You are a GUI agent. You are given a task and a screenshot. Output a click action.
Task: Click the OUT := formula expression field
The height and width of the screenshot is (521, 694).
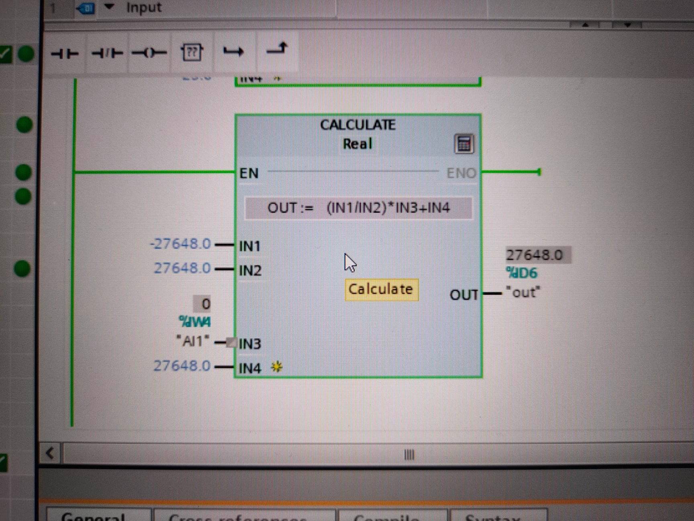358,208
